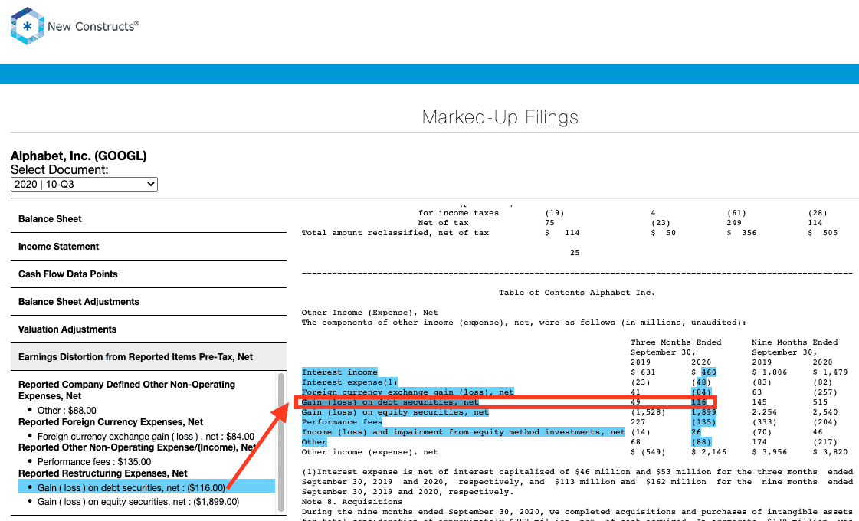Expand the Income Statement section
The width and height of the screenshot is (859, 521).
click(x=149, y=247)
